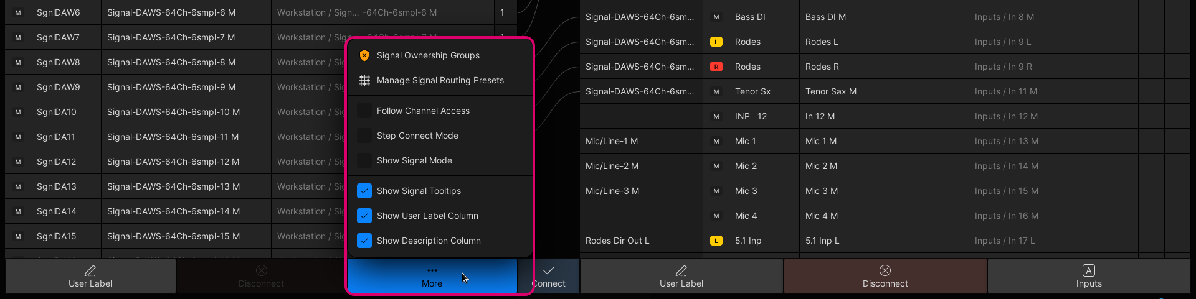The image size is (1196, 299).
Task: Click the Signal Ownership Groups shield icon
Action: point(364,55)
